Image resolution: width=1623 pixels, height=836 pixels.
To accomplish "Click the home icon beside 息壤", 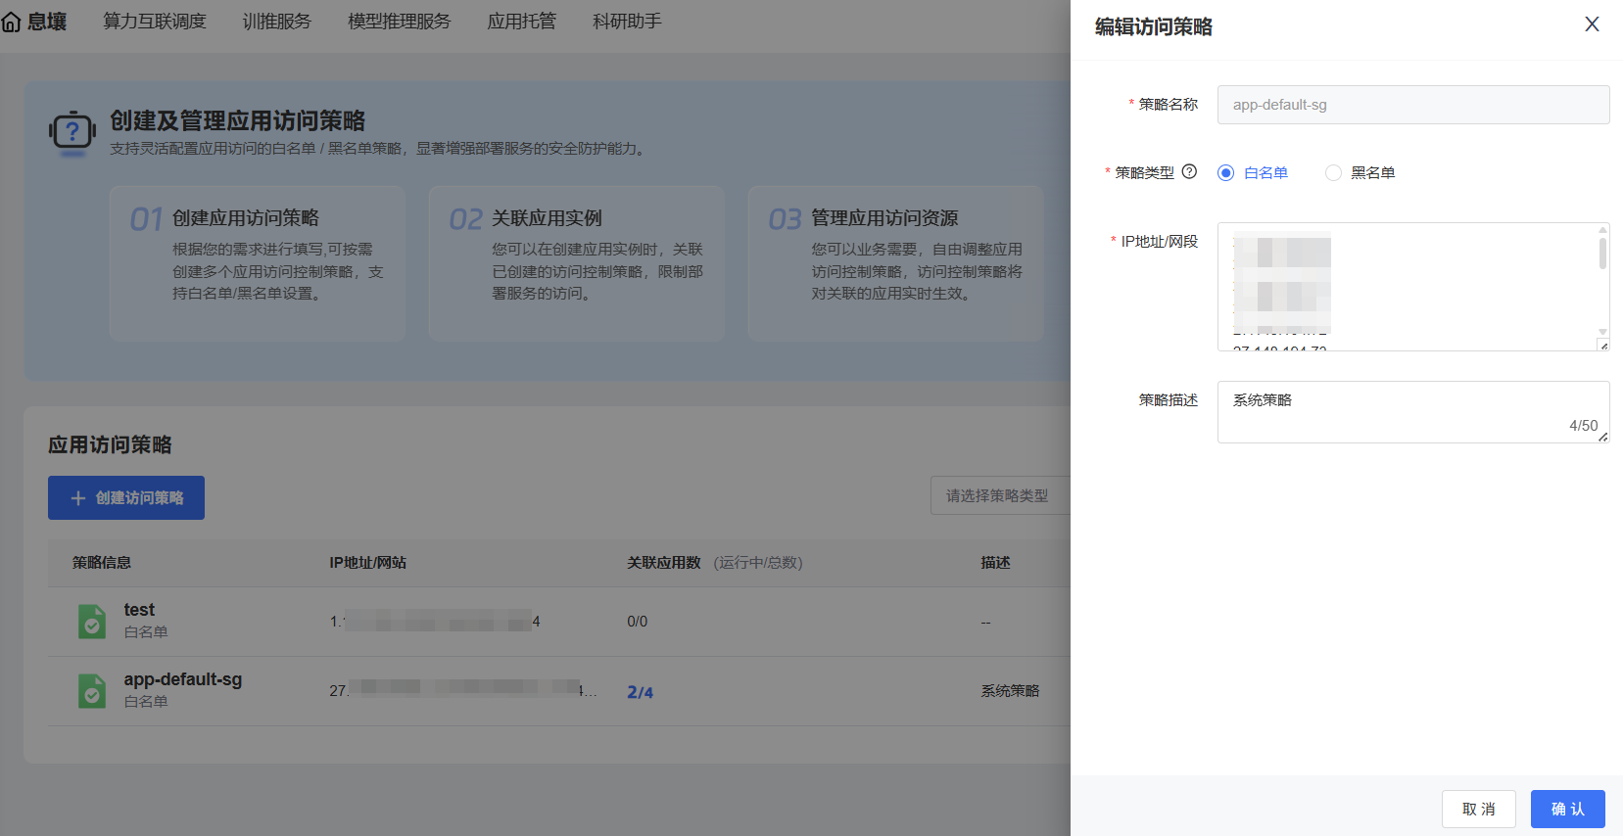I will coord(12,22).
